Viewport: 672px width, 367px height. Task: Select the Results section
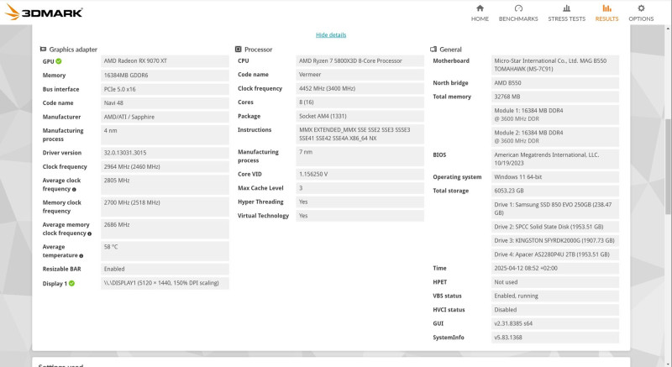606,13
